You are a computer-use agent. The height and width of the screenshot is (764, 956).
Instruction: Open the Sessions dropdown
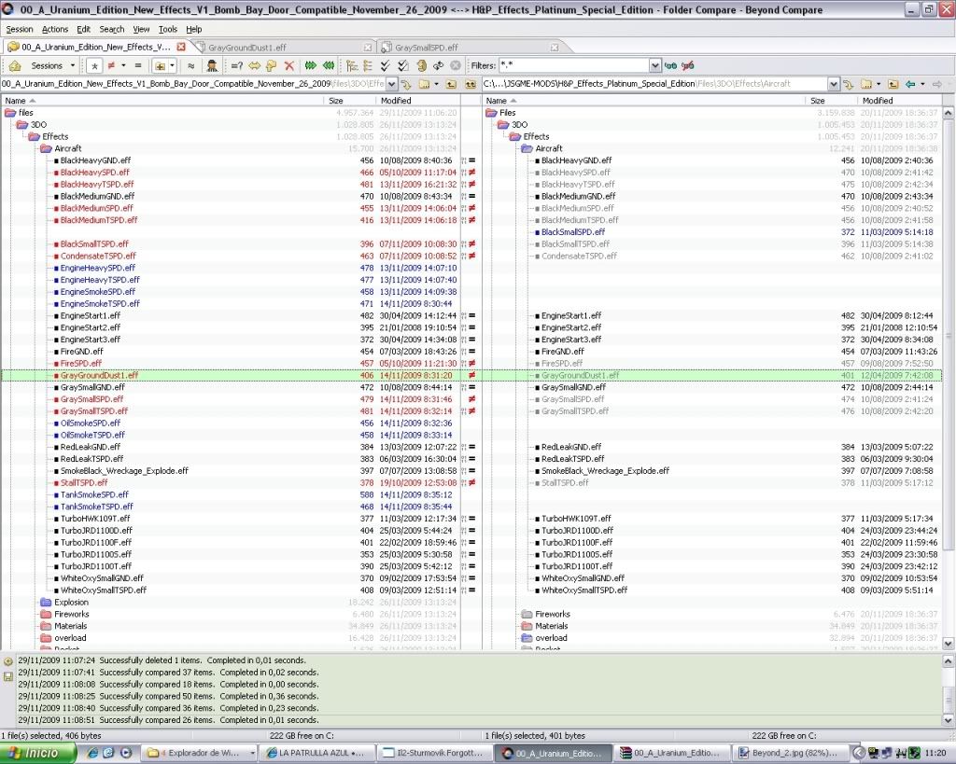tap(51, 66)
